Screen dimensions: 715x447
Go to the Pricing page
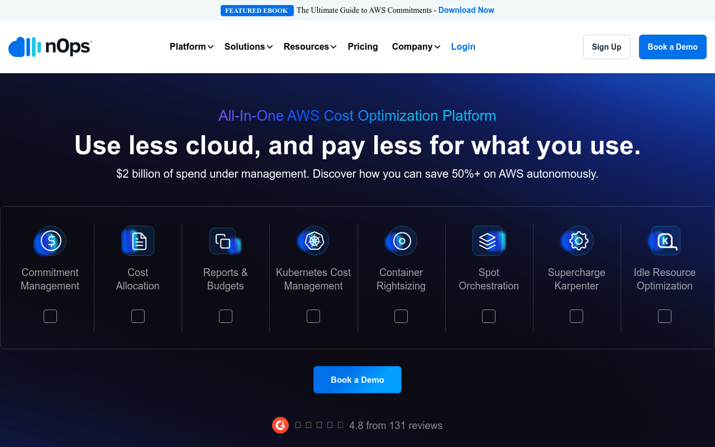363,47
